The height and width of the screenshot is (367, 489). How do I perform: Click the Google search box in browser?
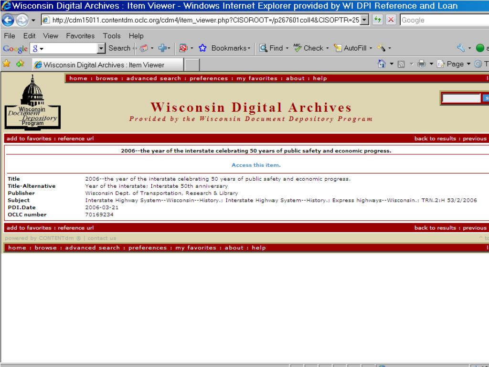pyautogui.click(x=445, y=20)
